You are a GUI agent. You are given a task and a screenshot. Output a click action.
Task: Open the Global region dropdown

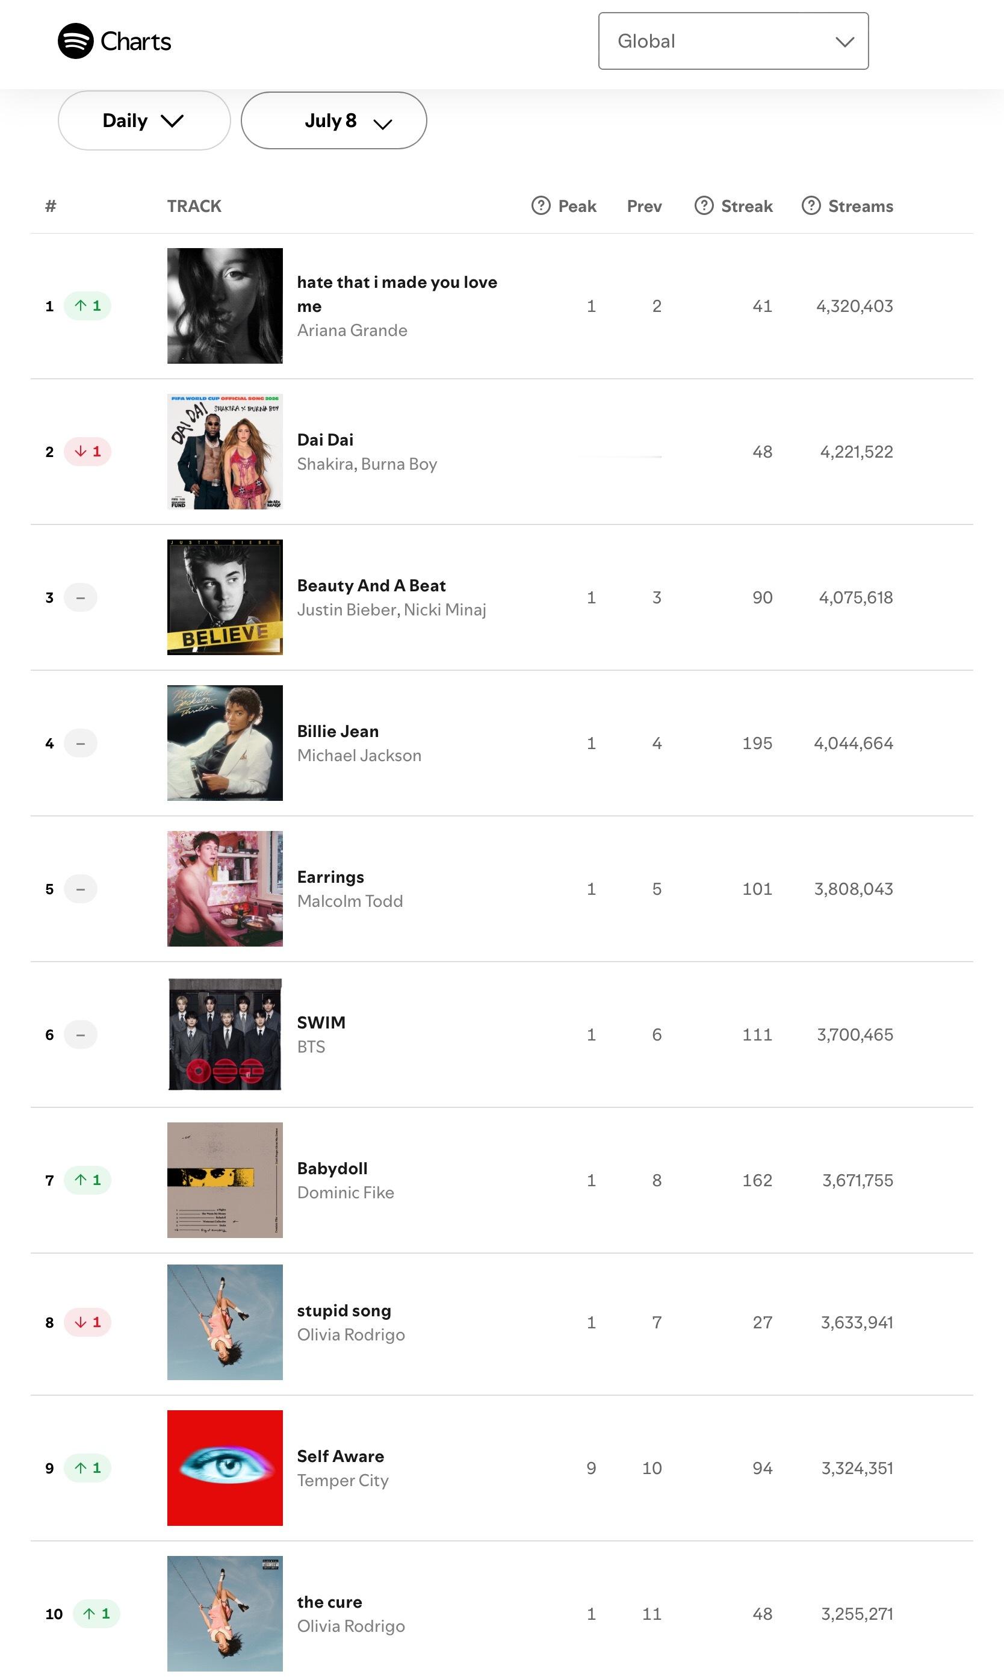(733, 40)
